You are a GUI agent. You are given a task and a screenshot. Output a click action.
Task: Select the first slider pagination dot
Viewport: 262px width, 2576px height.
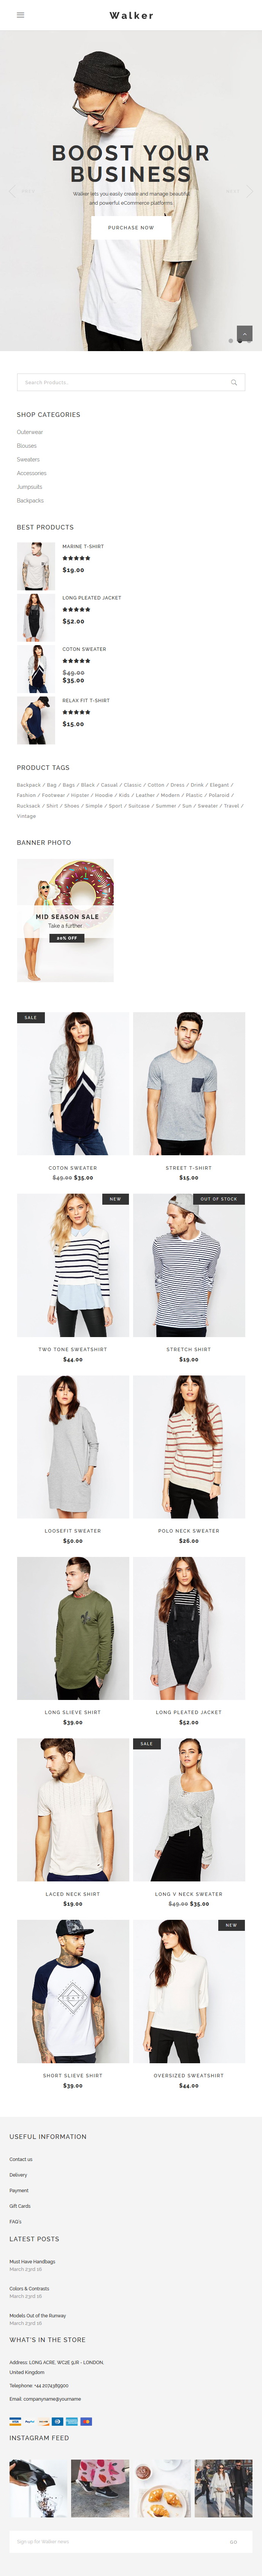pyautogui.click(x=231, y=340)
